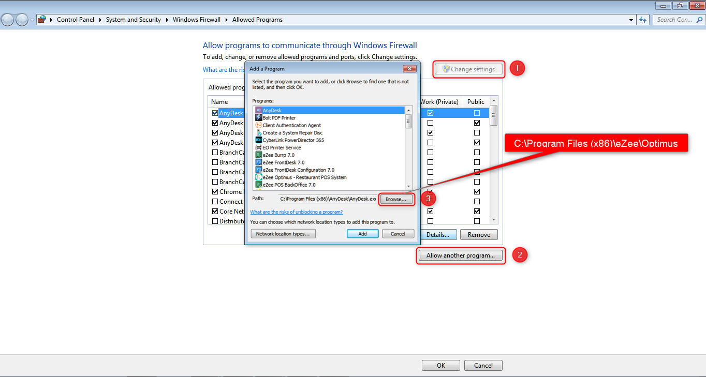Expand the arrow before Control Panel breadcrumb
The width and height of the screenshot is (706, 377).
click(x=51, y=20)
